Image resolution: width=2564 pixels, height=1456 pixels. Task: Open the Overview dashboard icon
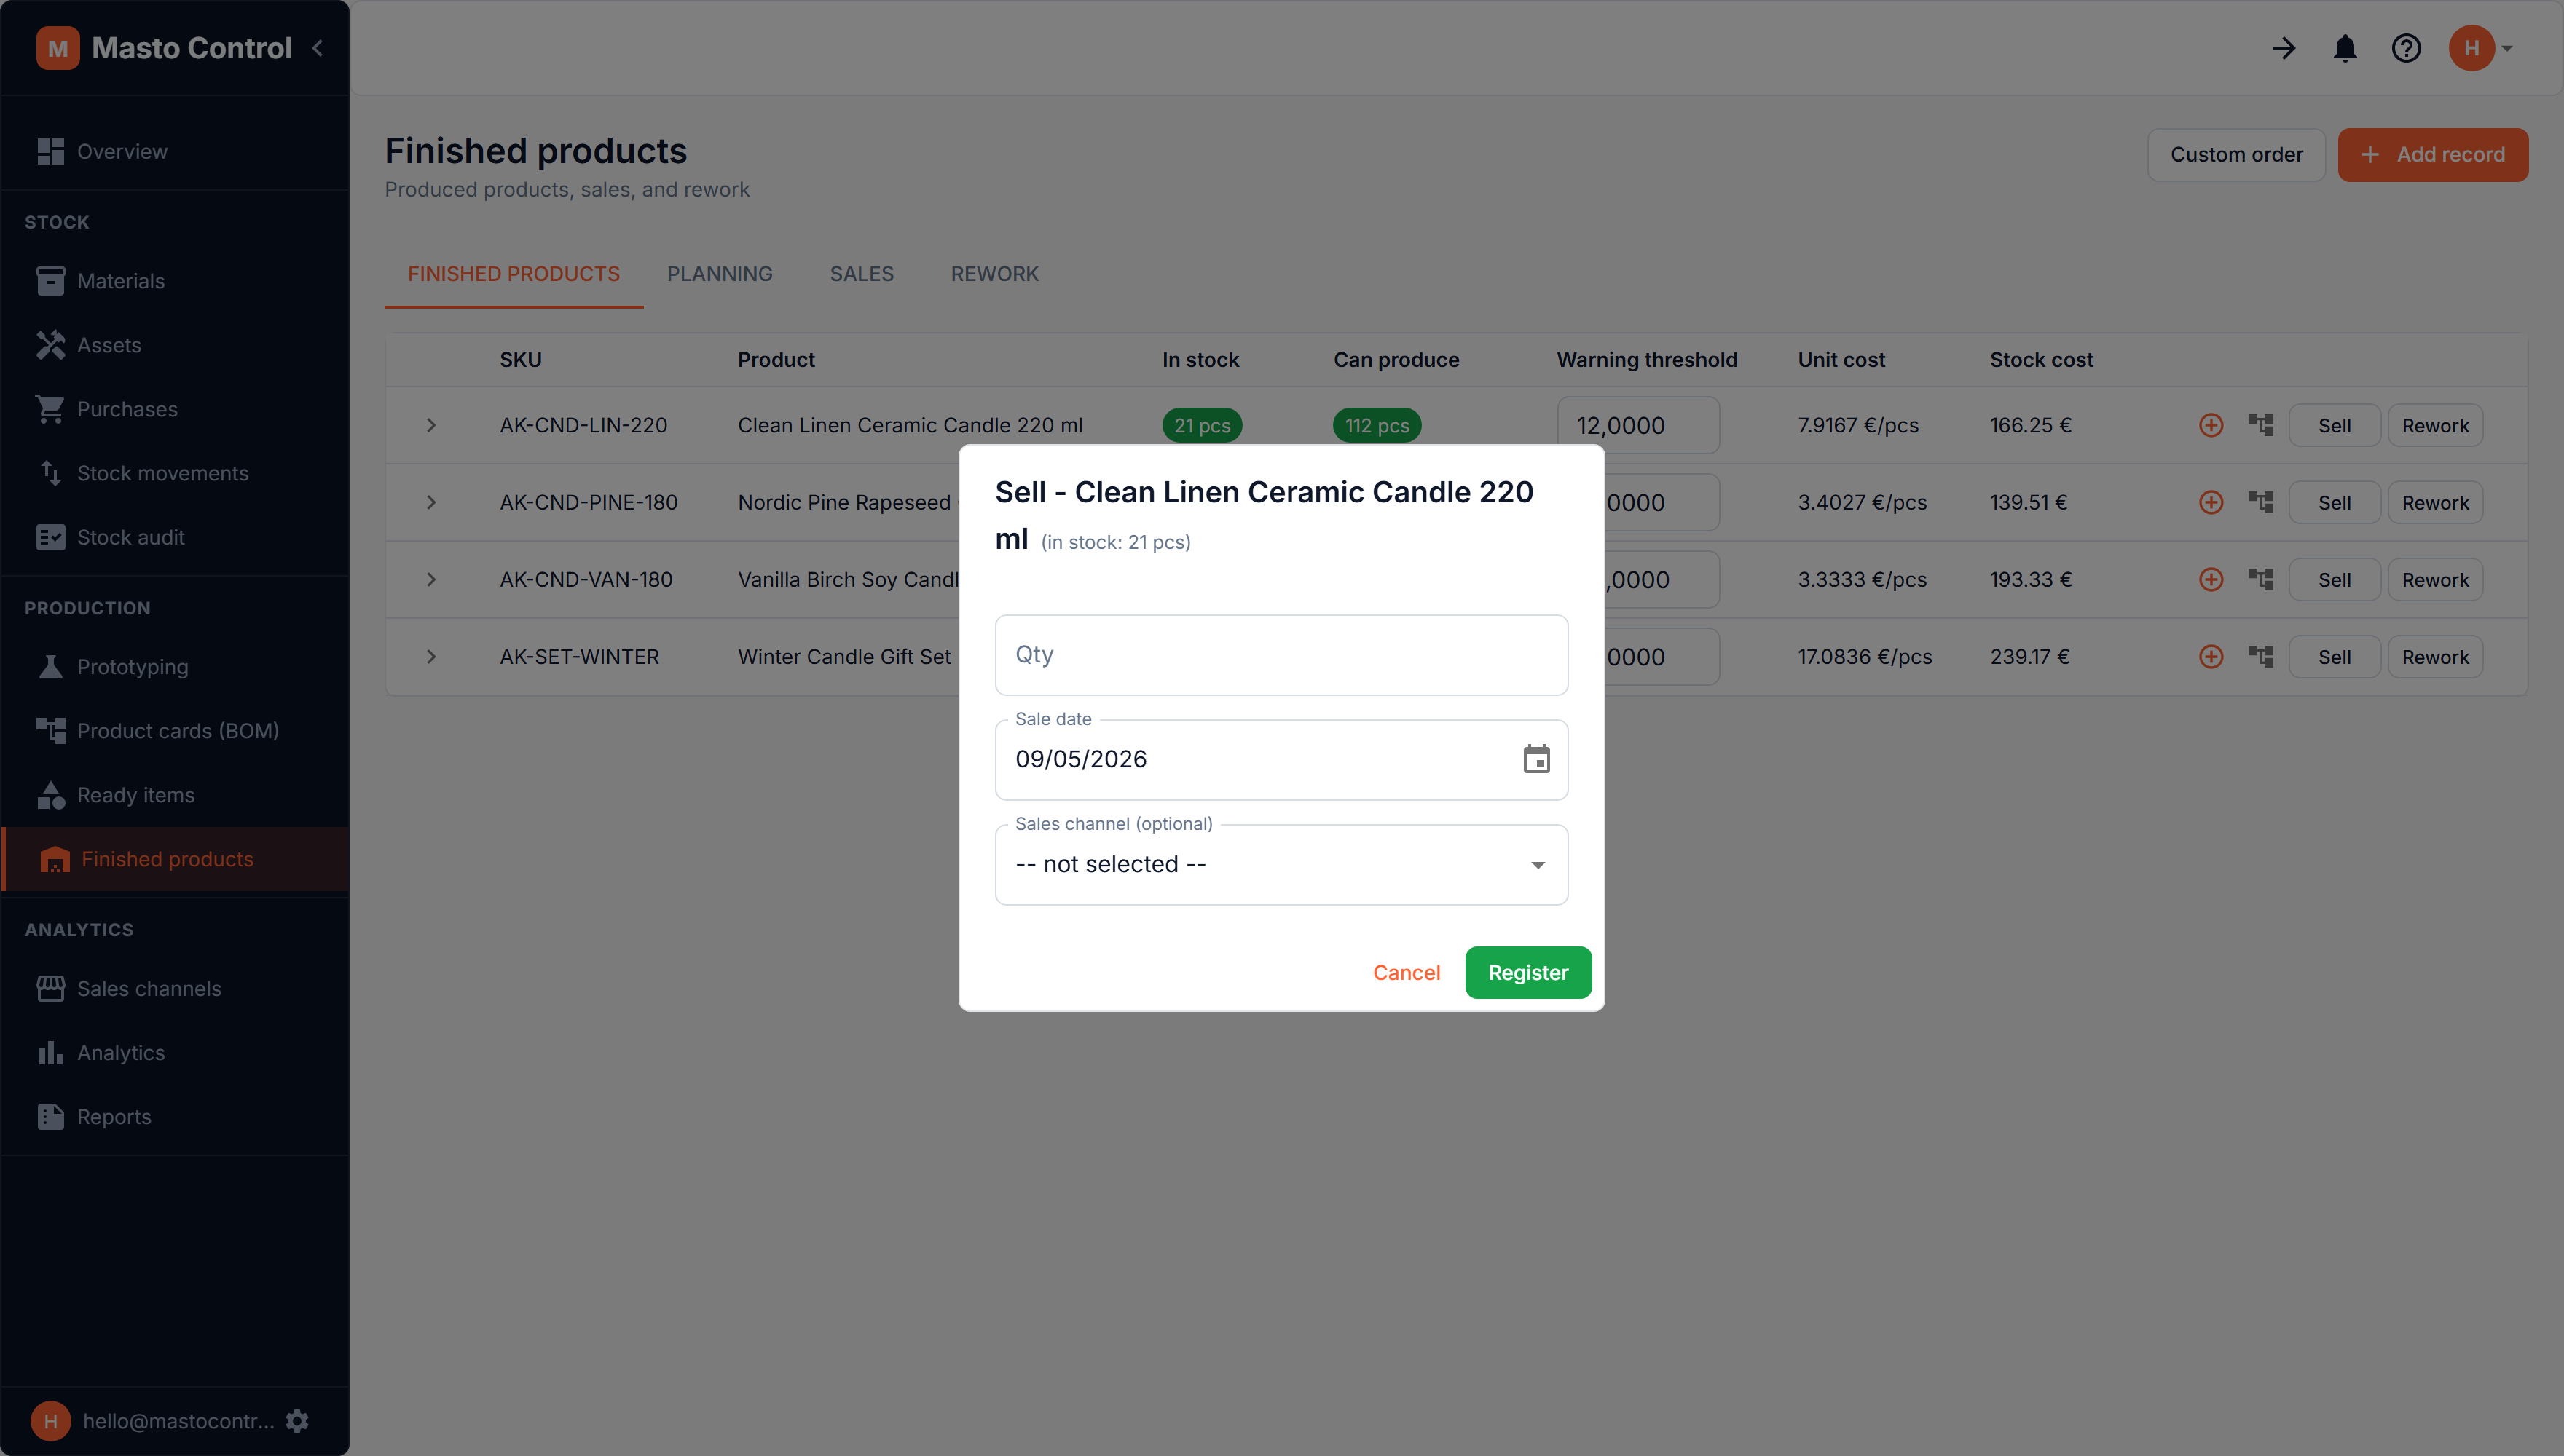pyautogui.click(x=51, y=151)
